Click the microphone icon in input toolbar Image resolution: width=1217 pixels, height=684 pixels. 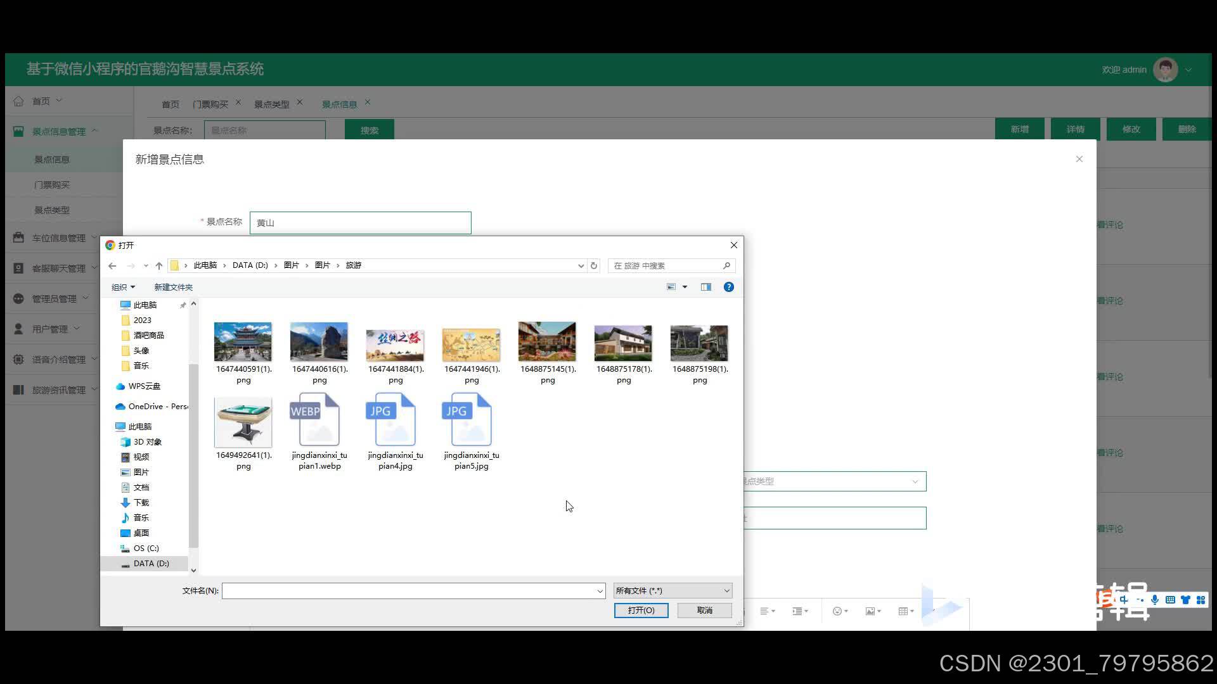[1155, 600]
